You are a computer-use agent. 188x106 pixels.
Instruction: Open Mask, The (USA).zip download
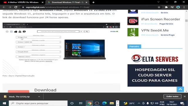coord(19,97)
